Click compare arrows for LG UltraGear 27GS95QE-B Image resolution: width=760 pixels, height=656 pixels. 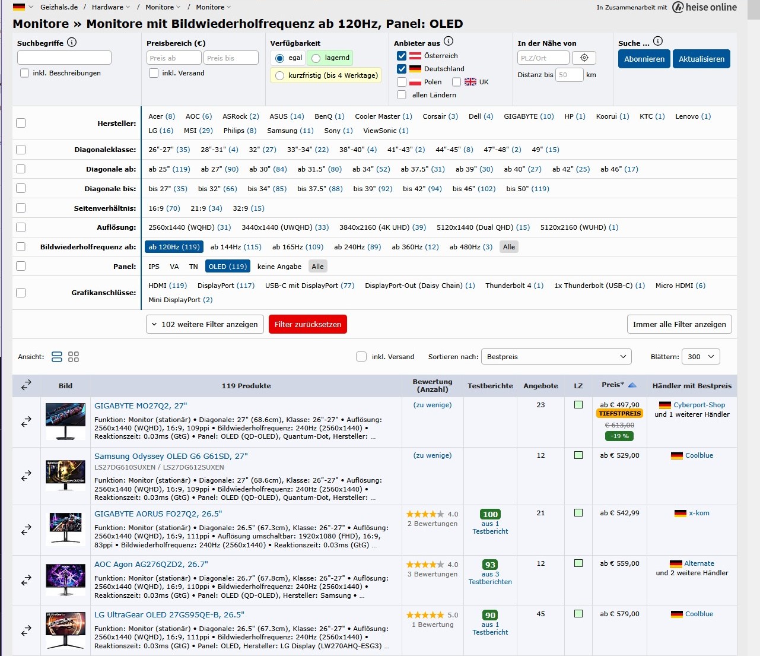click(x=26, y=631)
